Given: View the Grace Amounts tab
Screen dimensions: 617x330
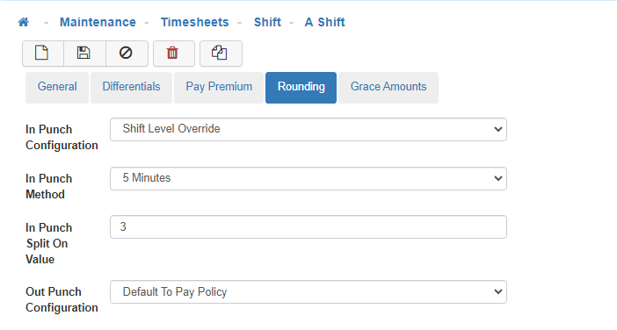Looking at the screenshot, I should tap(388, 87).
